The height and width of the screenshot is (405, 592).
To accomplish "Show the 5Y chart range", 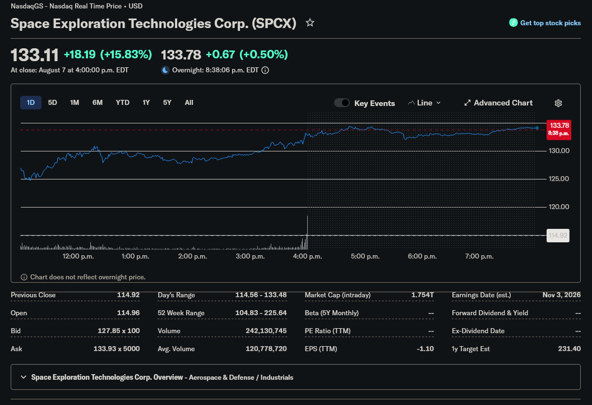I will 167,103.
